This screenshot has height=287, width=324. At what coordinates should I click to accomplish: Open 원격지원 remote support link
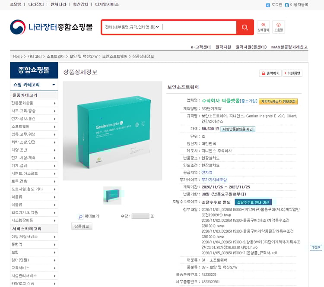click(223, 47)
